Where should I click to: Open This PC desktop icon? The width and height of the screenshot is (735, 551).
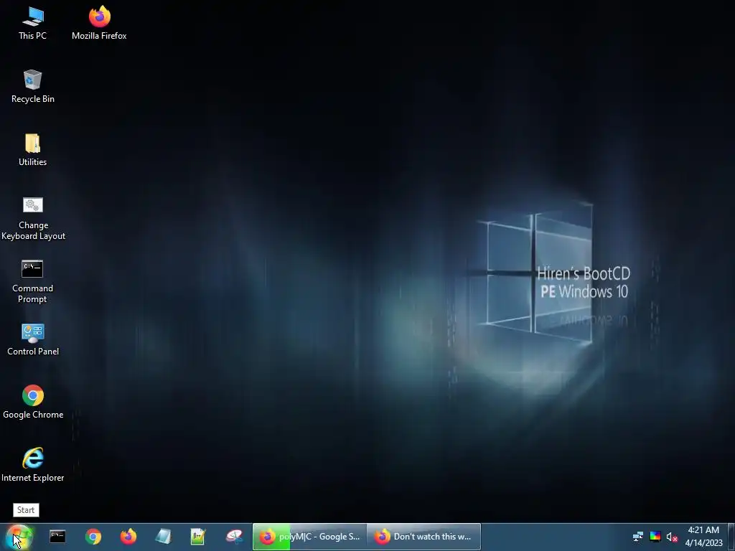pos(32,24)
